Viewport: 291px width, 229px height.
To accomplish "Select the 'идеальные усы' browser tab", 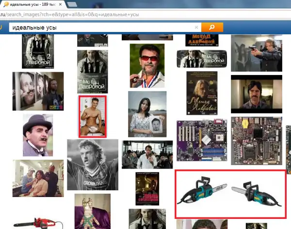I will tap(29, 4).
